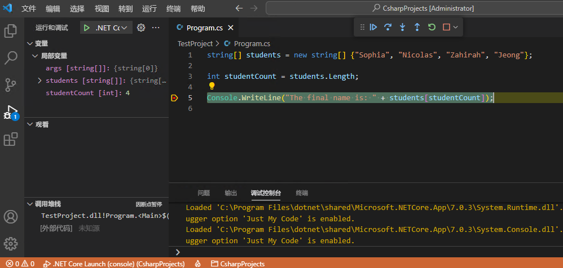Close the Program.cs tab
The width and height of the screenshot is (563, 268).
(x=231, y=28)
